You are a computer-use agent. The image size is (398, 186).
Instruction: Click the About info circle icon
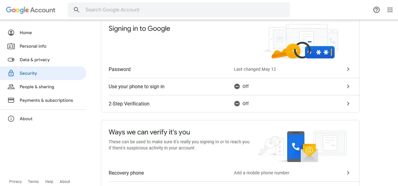coord(11,119)
